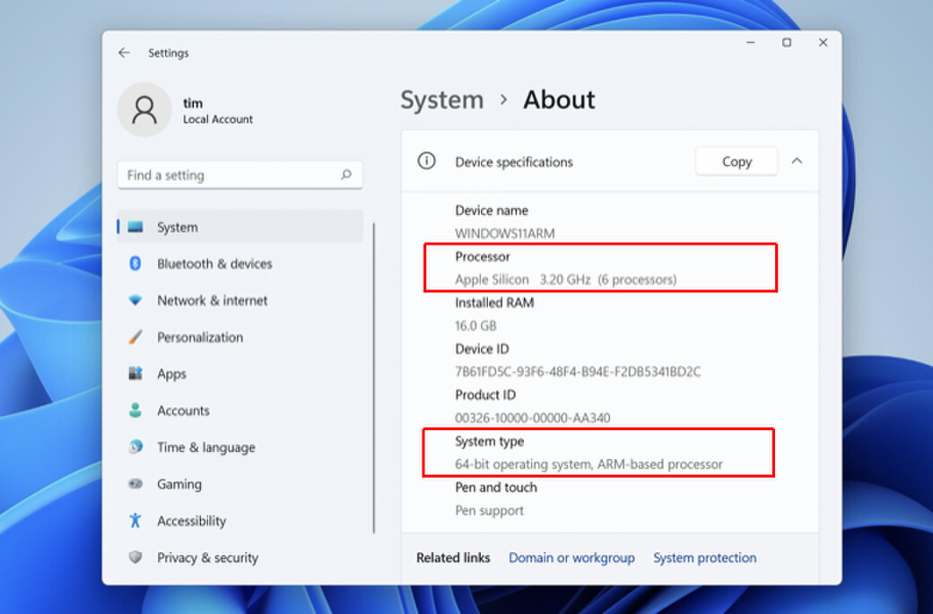Select the Pen support value
Viewport: 933px width, 614px height.
pyautogui.click(x=490, y=511)
